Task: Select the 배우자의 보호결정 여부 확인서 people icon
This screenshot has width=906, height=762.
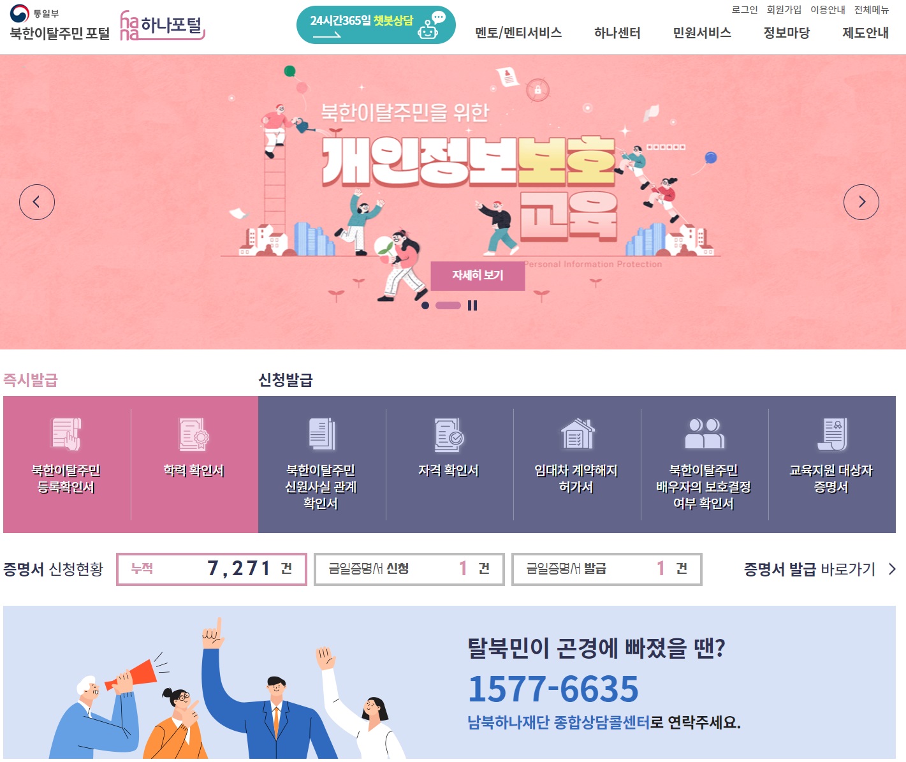Action: [x=705, y=434]
